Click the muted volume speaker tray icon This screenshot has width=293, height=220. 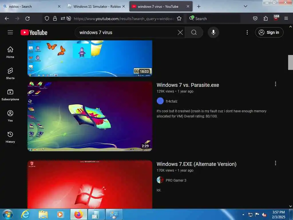click(x=264, y=215)
